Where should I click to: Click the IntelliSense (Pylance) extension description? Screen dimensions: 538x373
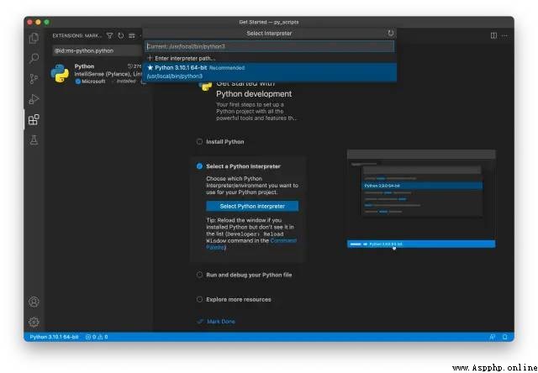click(x=108, y=74)
